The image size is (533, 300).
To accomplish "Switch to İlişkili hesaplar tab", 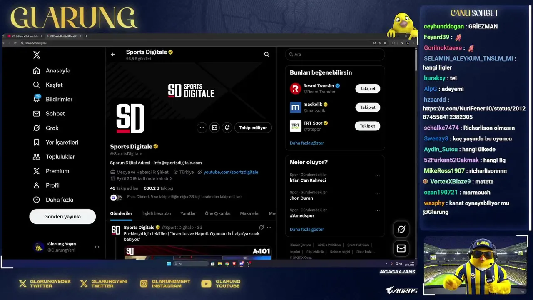I will [156, 213].
